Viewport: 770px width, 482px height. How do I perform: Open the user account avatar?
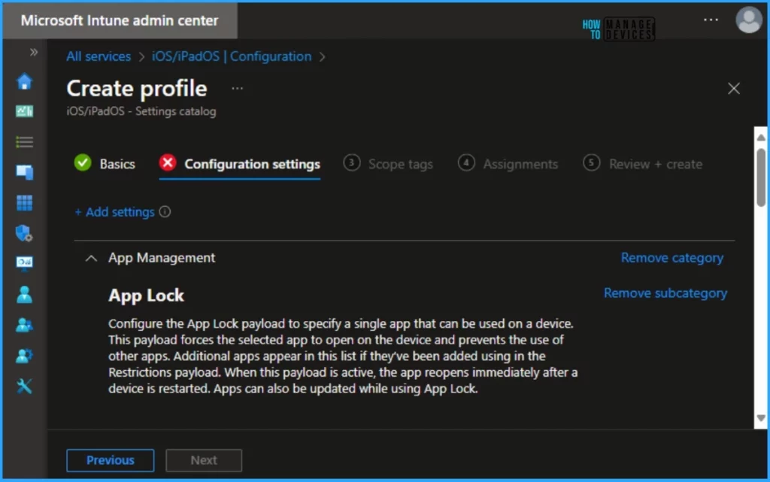[x=748, y=20]
